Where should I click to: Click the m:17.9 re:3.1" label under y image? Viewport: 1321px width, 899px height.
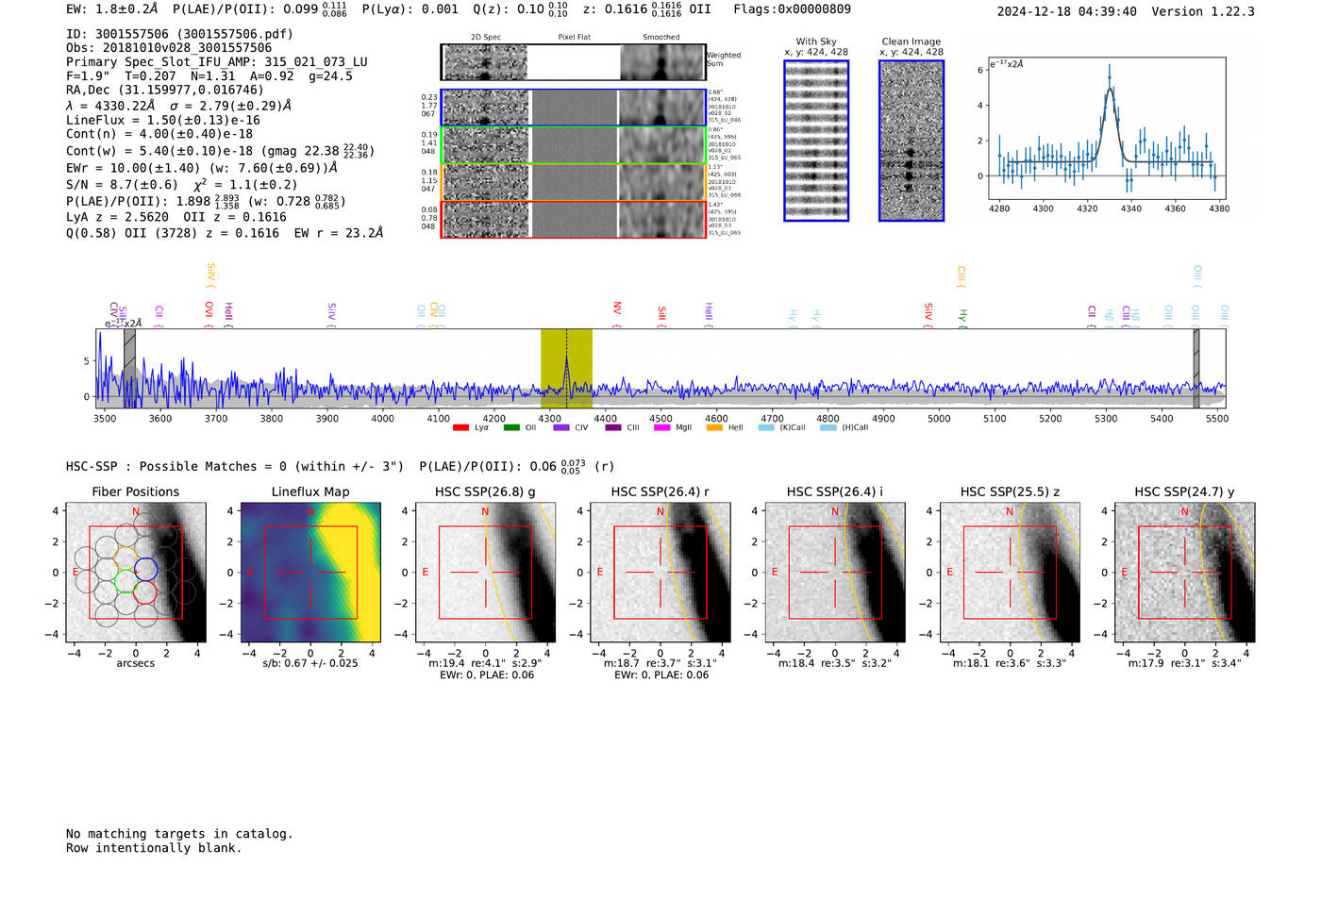tap(1185, 663)
